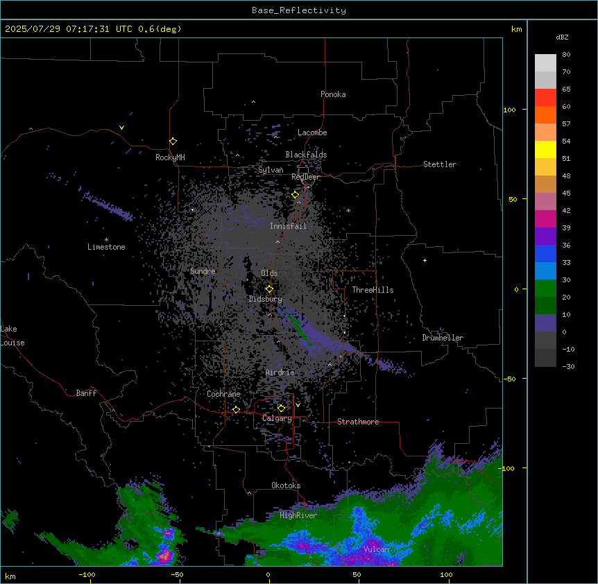Viewport: 598px width, 584px height.
Task: Pick the white 80 dBZ legend swatch
Action: (545, 63)
